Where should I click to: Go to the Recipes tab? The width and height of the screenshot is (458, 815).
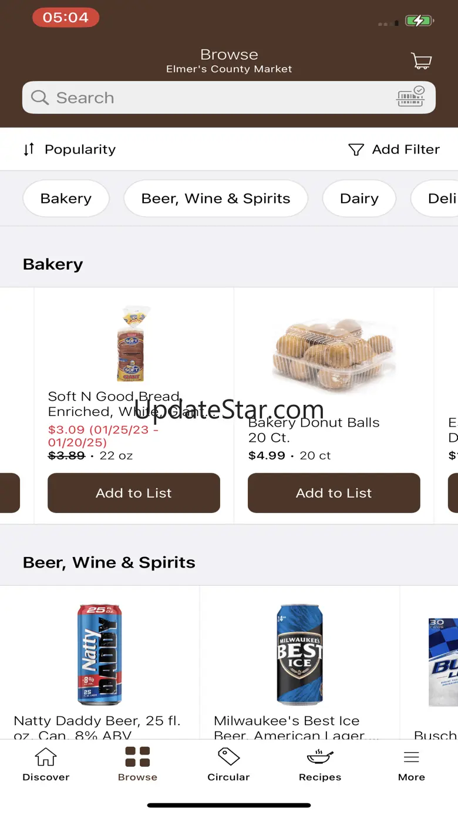tap(320, 764)
